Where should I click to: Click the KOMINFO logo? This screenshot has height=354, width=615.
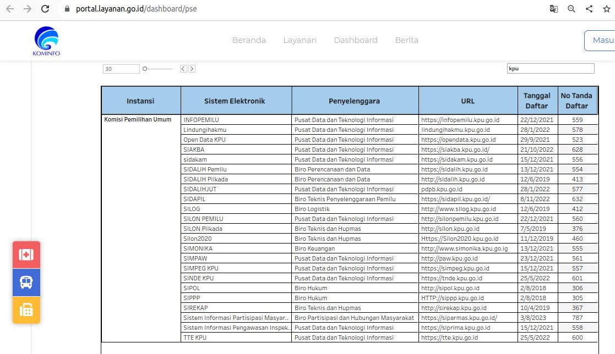45,41
